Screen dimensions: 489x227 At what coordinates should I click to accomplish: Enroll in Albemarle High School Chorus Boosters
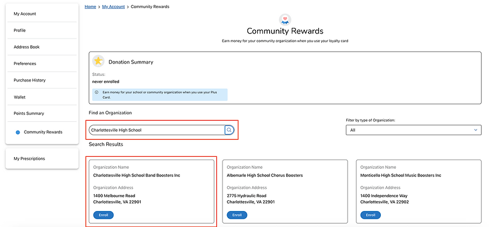click(x=237, y=215)
